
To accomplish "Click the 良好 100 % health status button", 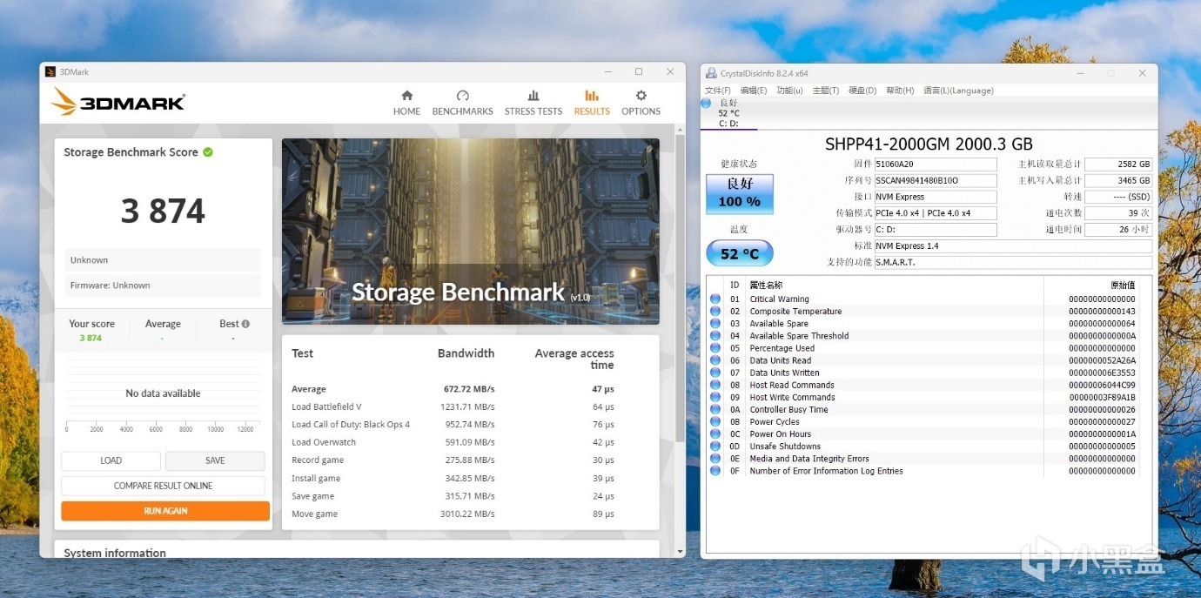I will coord(739,193).
